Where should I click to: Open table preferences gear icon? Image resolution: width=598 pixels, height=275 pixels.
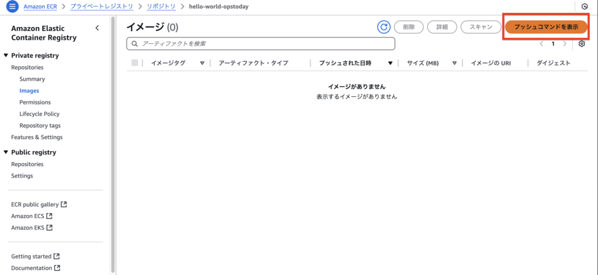click(582, 43)
